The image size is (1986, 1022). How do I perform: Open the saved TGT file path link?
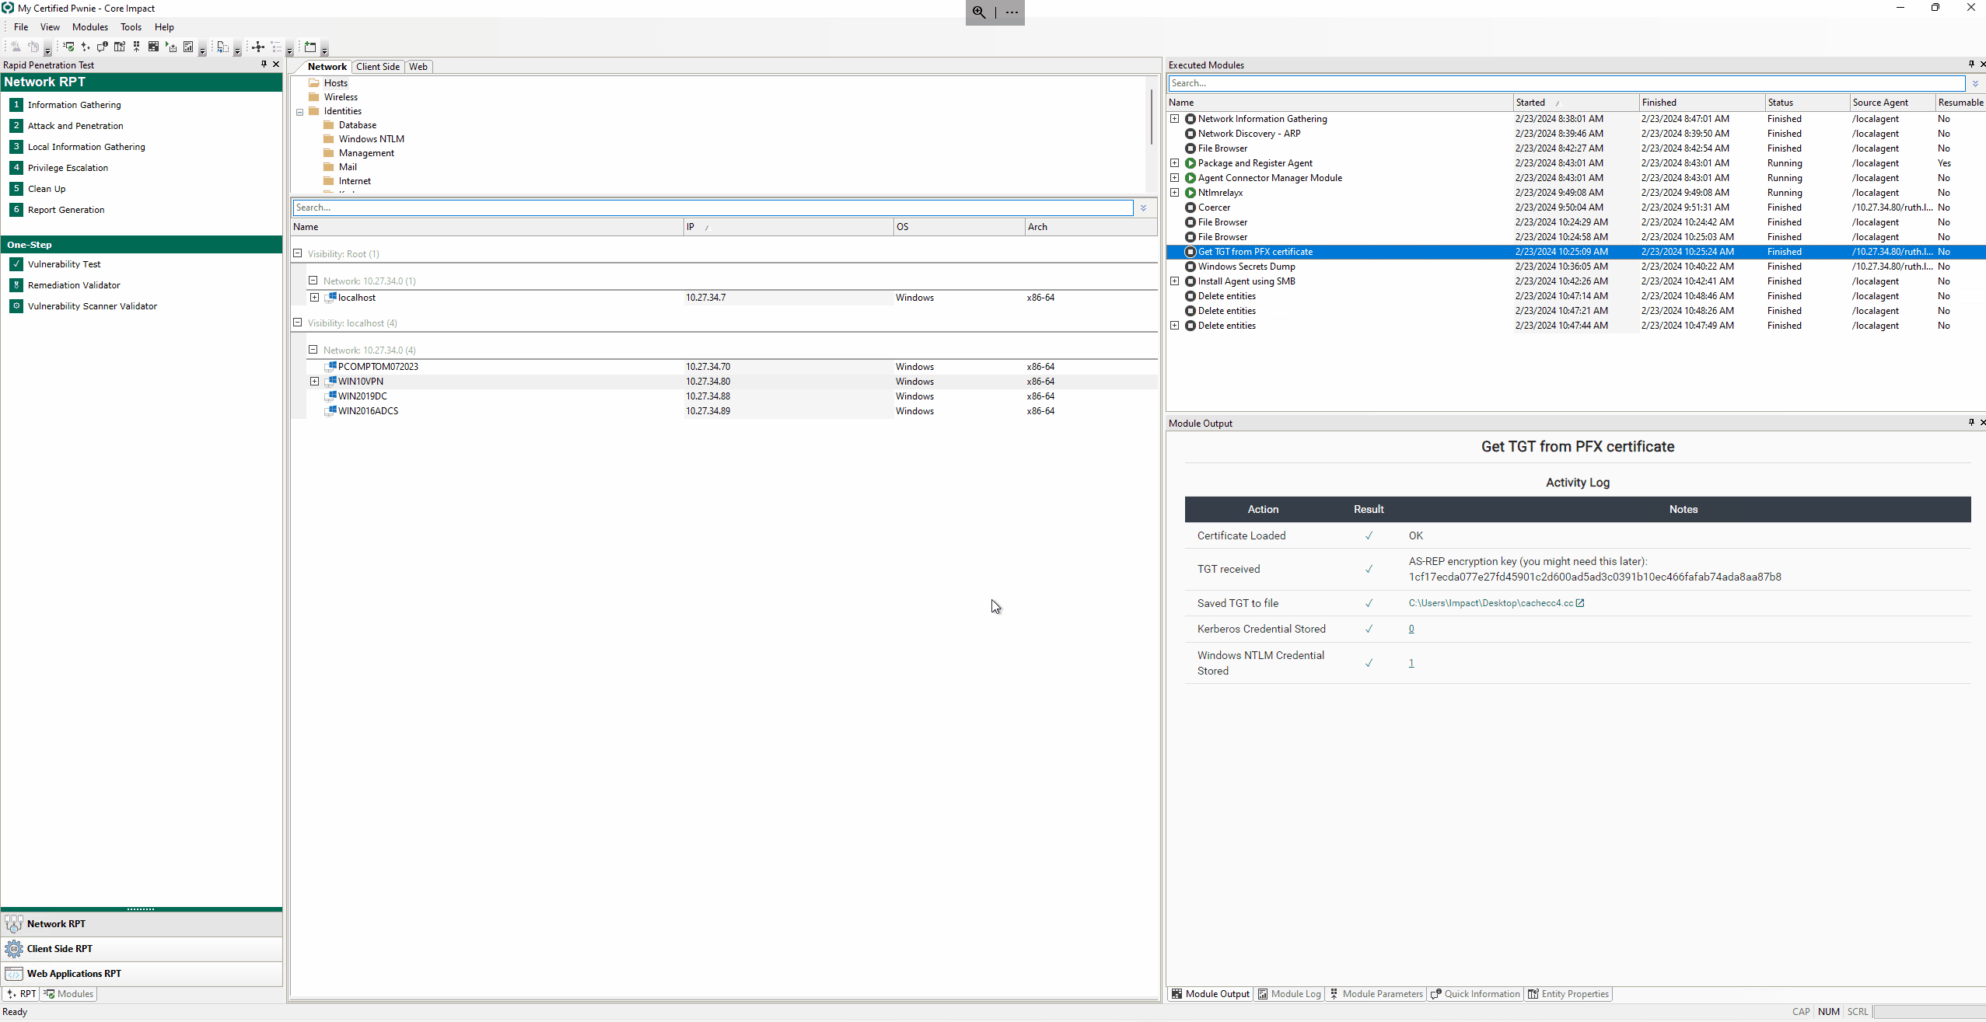tap(1491, 603)
